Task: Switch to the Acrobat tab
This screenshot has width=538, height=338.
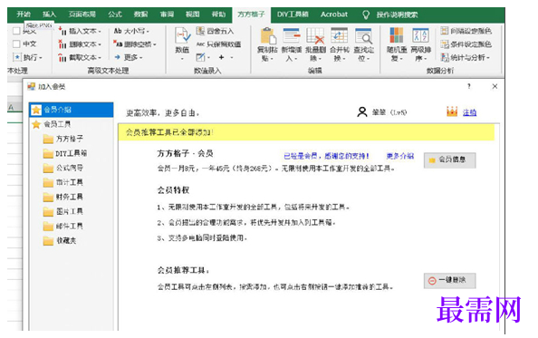Action: point(334,14)
